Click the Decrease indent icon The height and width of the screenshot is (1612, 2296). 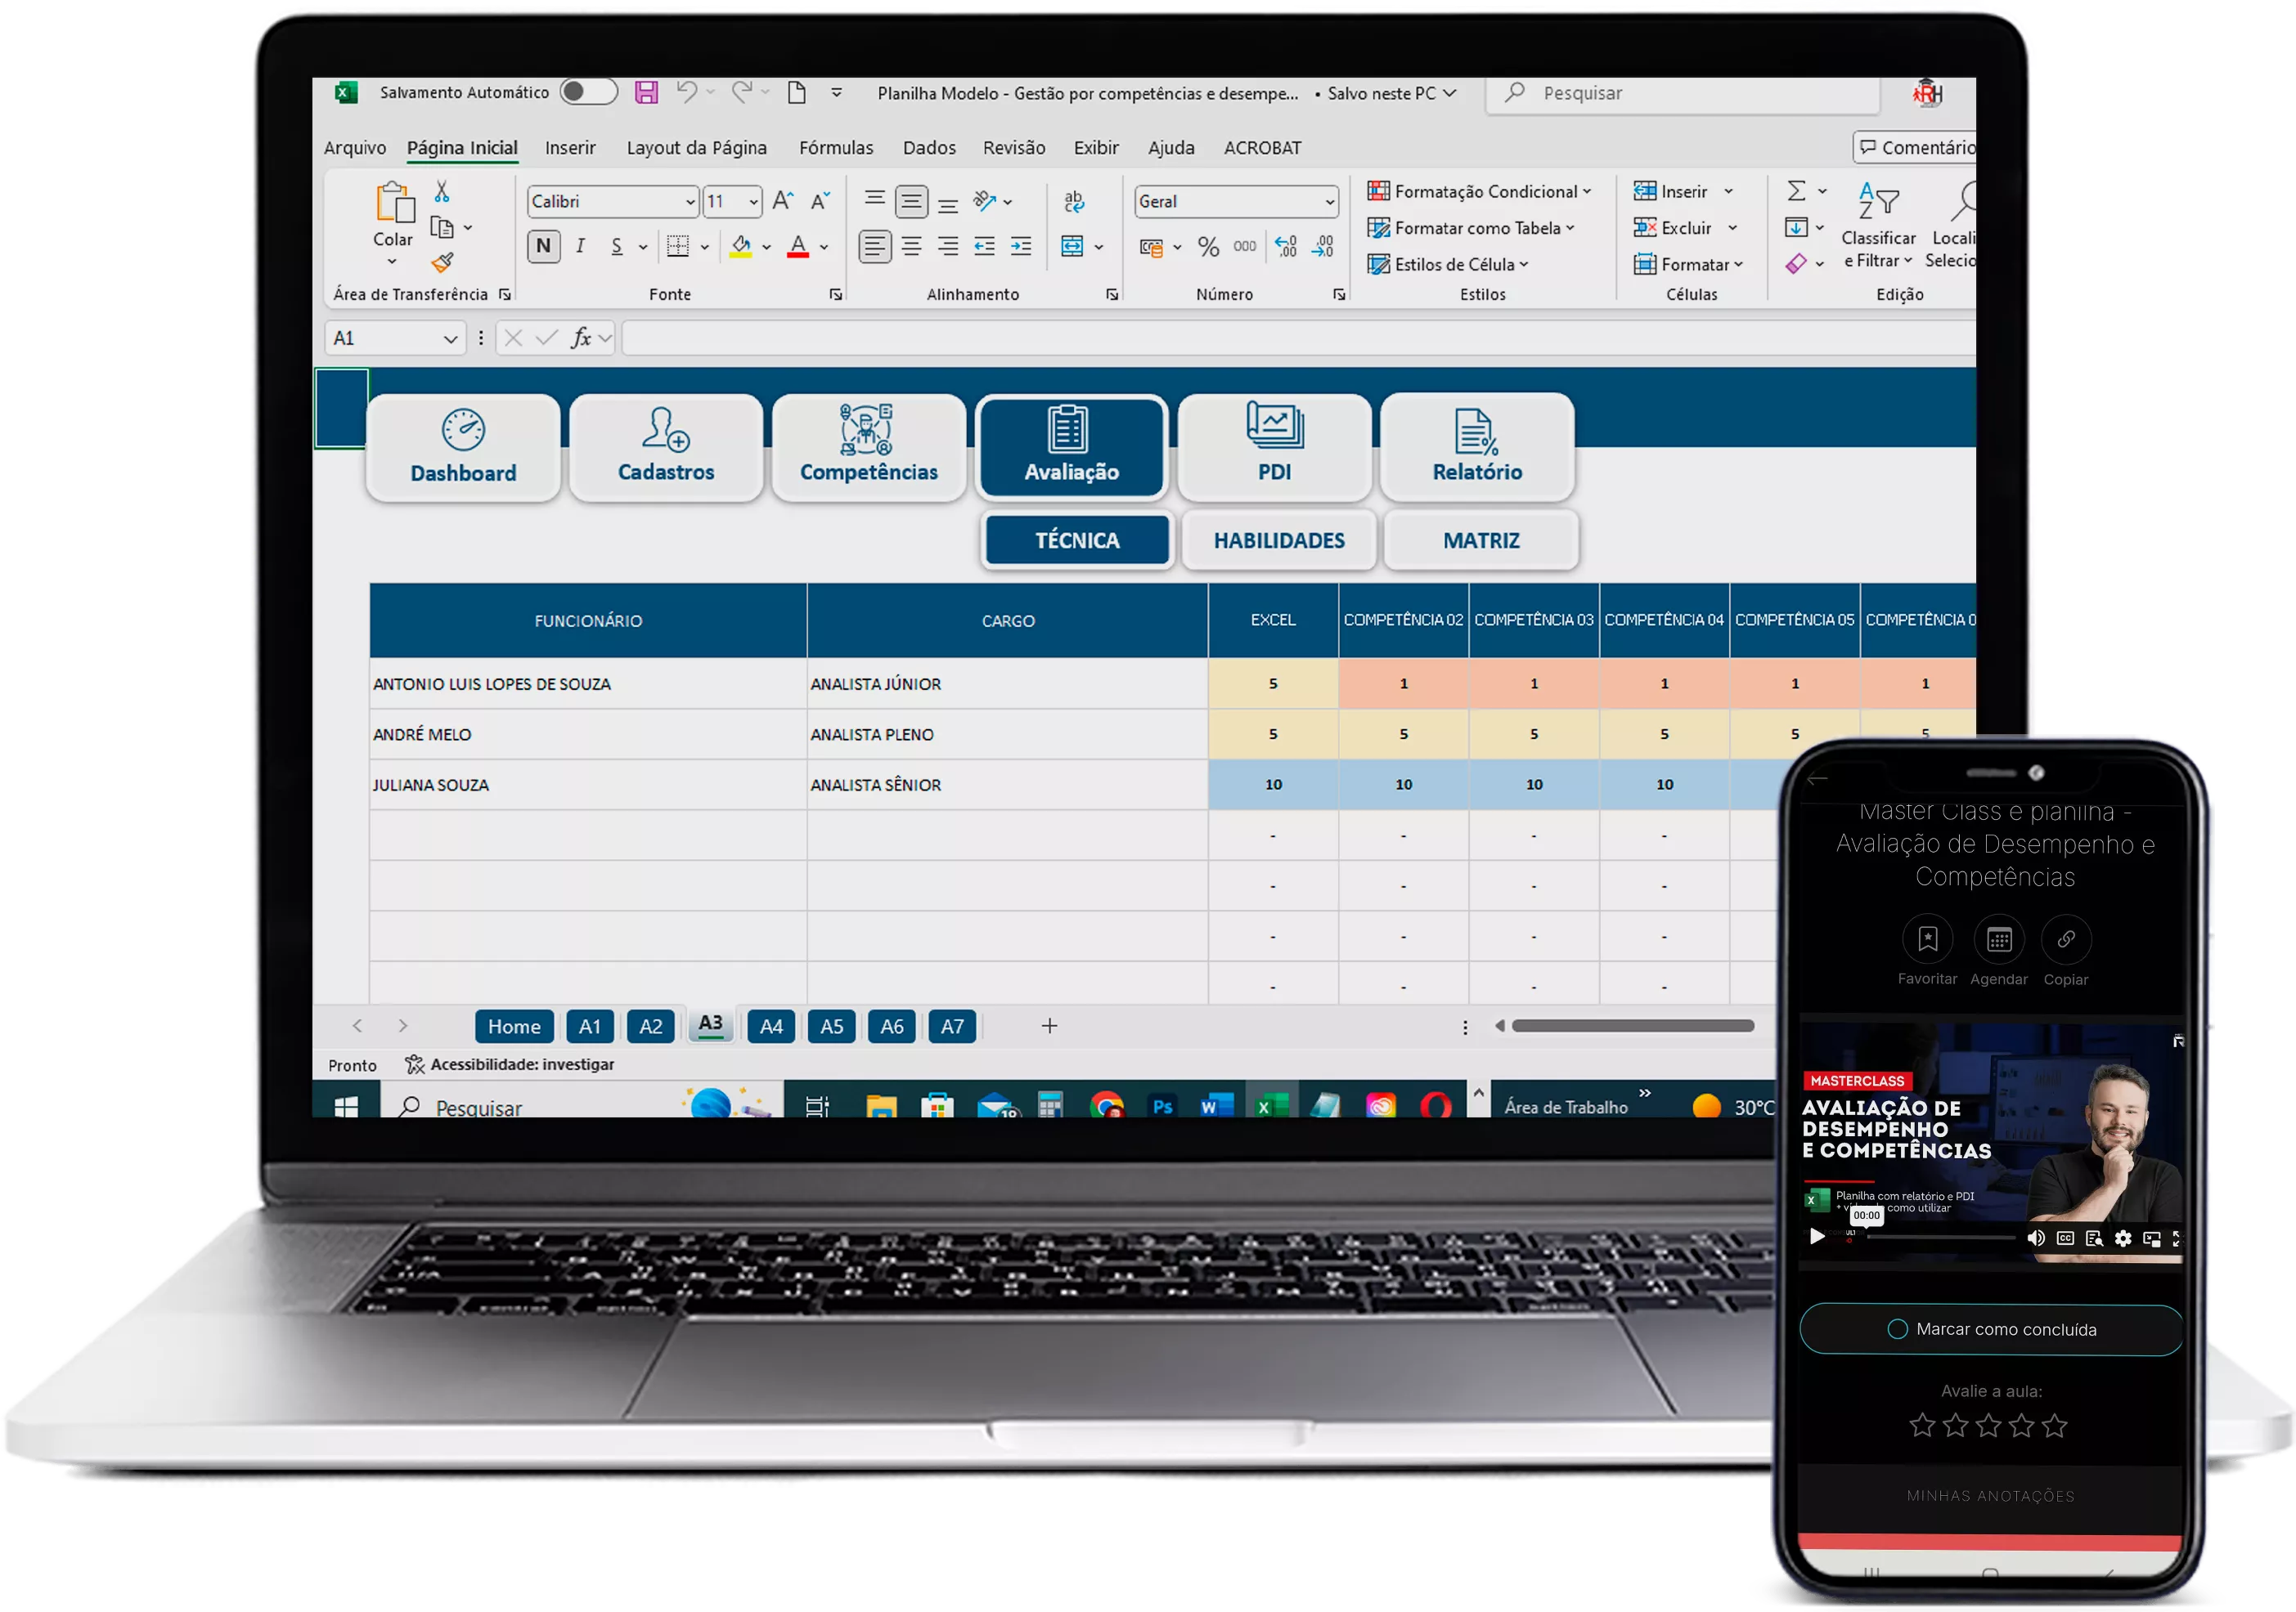pos(985,246)
